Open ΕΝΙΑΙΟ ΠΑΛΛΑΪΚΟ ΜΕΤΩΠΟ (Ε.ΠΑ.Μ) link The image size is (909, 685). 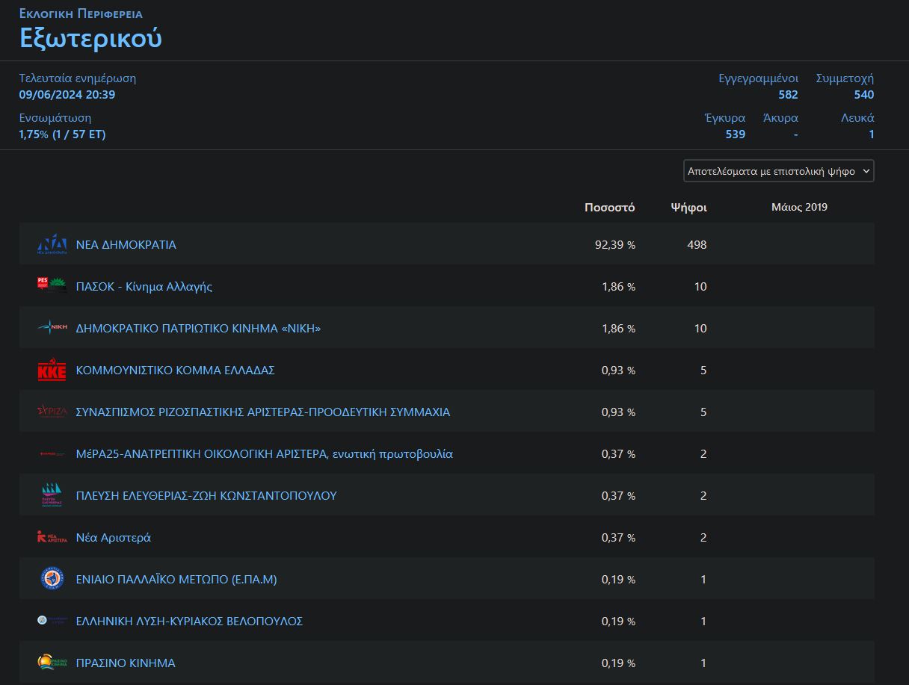[x=176, y=580]
